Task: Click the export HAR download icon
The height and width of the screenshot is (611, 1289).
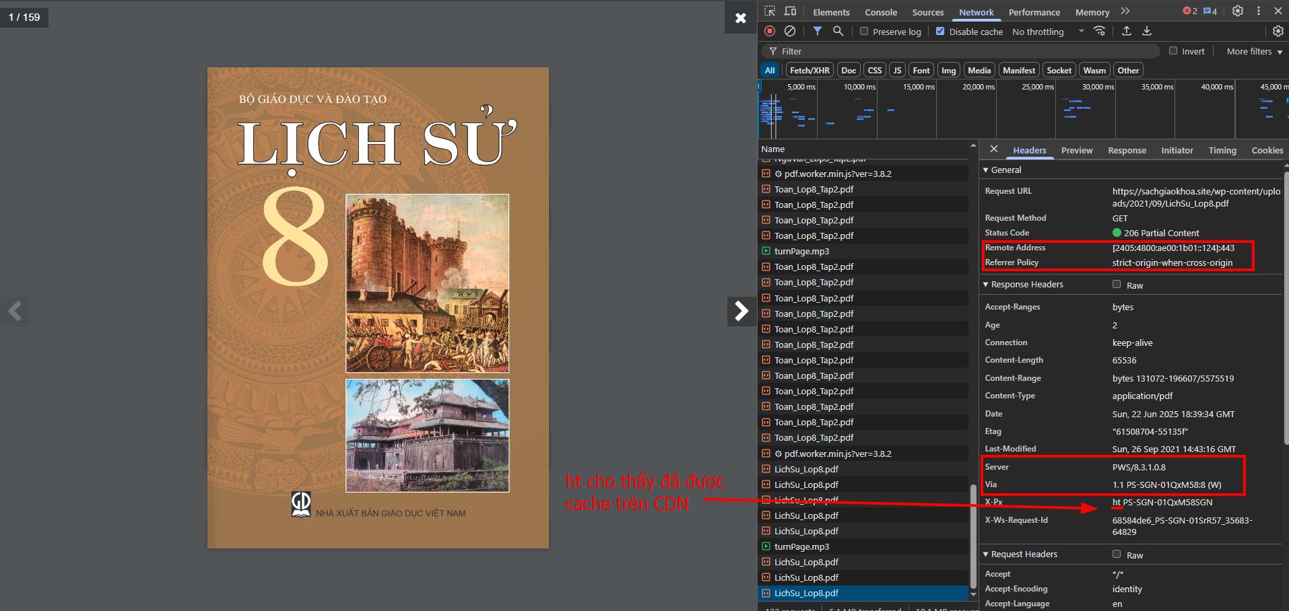Action: click(1147, 31)
